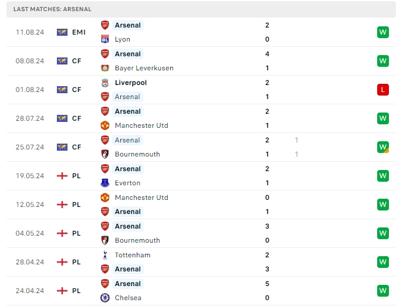Click the Manchester Utd crest in 28.07.24 match

click(x=105, y=125)
